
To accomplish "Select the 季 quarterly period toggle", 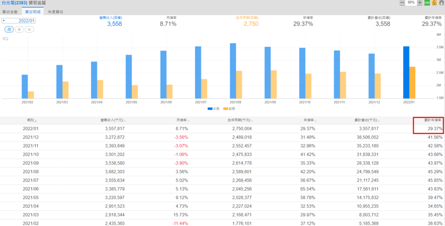I will pos(19,30).
